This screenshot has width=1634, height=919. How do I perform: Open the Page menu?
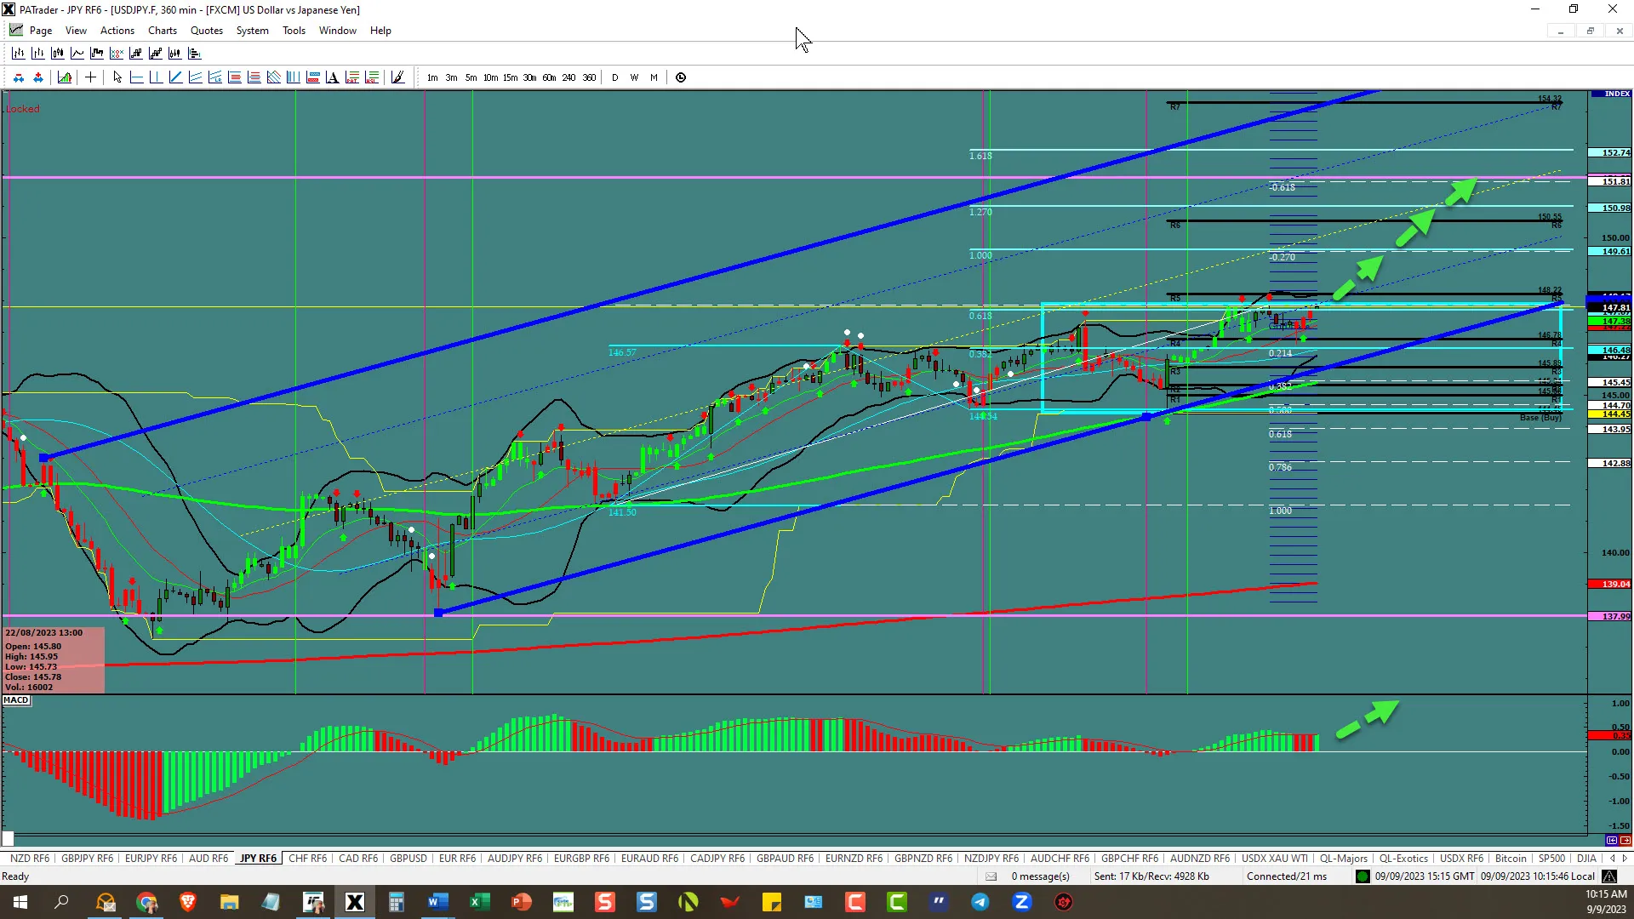tap(41, 31)
